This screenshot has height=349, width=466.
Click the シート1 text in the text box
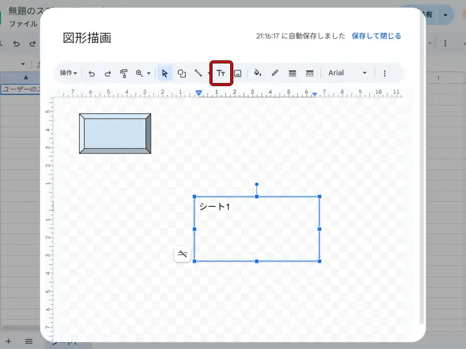point(214,206)
